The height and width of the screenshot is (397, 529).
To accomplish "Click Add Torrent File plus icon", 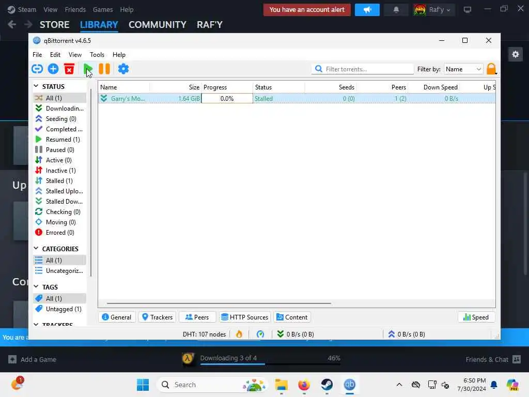I will [x=53, y=69].
